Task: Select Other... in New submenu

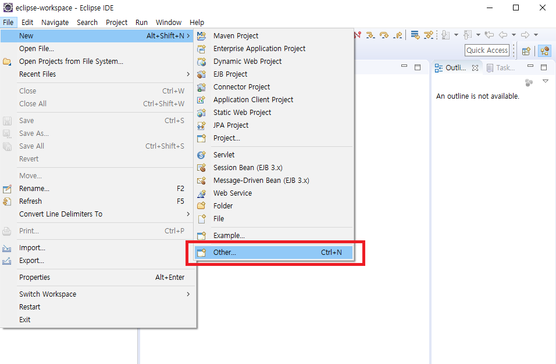Action: click(x=274, y=253)
